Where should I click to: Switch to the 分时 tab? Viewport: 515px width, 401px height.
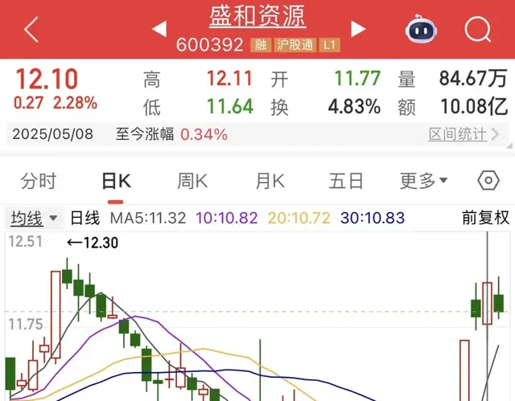tap(39, 181)
